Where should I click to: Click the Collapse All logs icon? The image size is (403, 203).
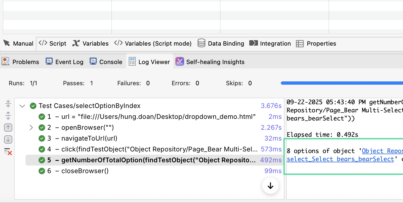point(8,103)
